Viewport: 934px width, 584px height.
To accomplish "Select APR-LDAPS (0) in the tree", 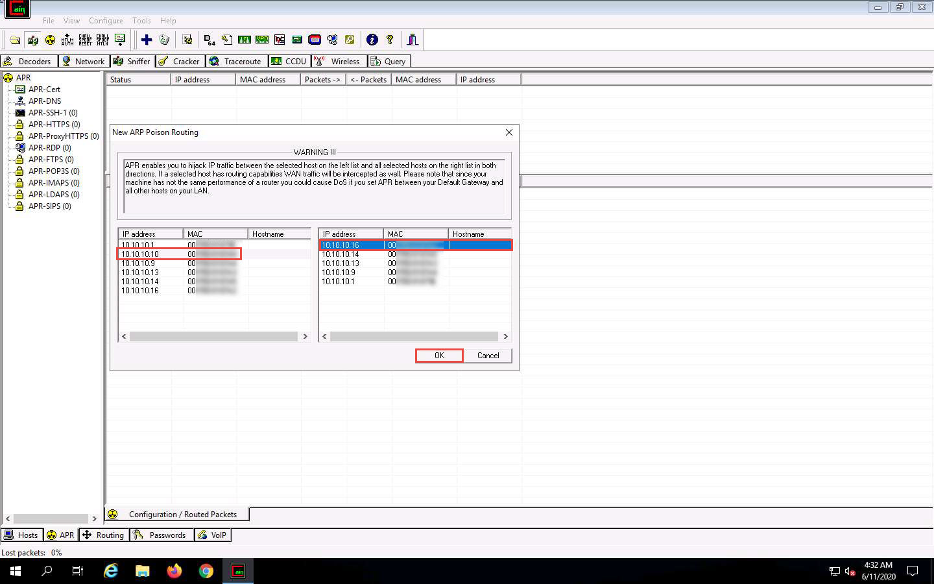I will 54,195.
